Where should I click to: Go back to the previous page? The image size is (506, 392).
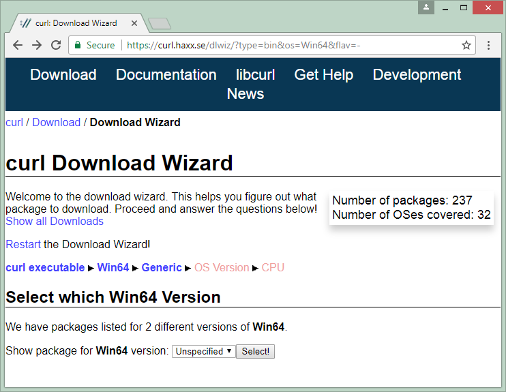18,45
